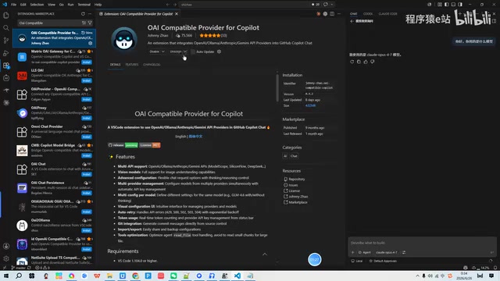
Task: Switch to the Changelog tab
Action: pyautogui.click(x=152, y=64)
